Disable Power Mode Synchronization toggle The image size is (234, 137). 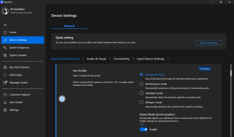tap(143, 129)
